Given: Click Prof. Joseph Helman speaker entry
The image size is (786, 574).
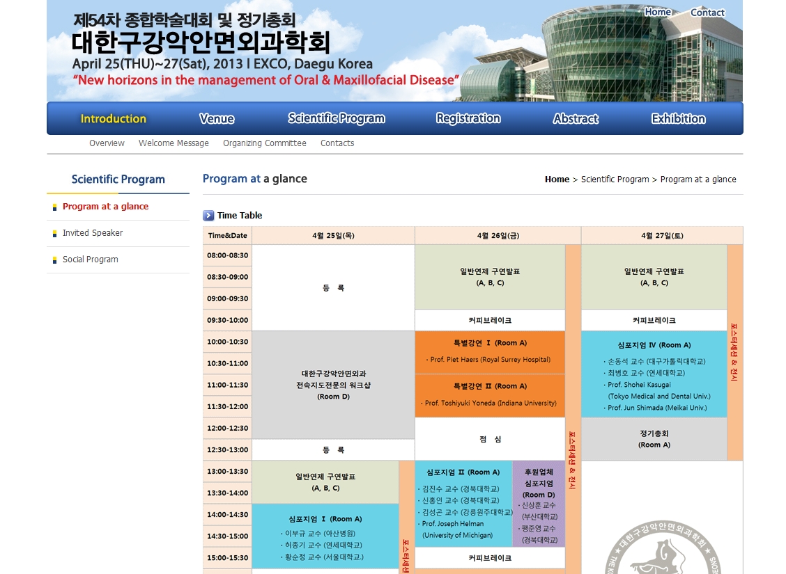Looking at the screenshot, I should coord(455,529).
